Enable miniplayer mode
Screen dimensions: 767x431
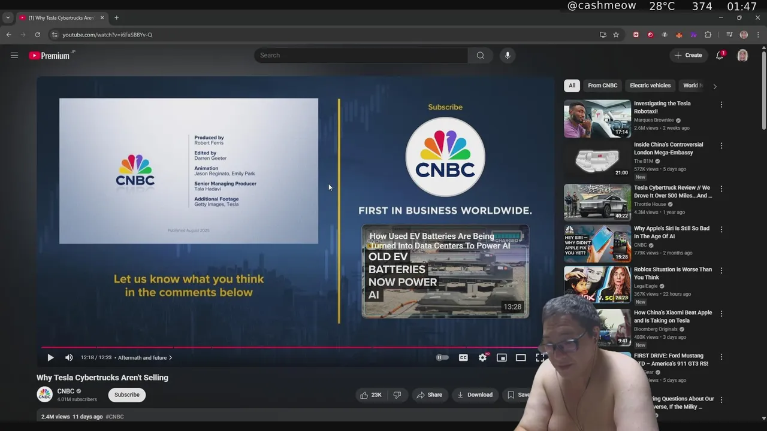pyautogui.click(x=502, y=357)
